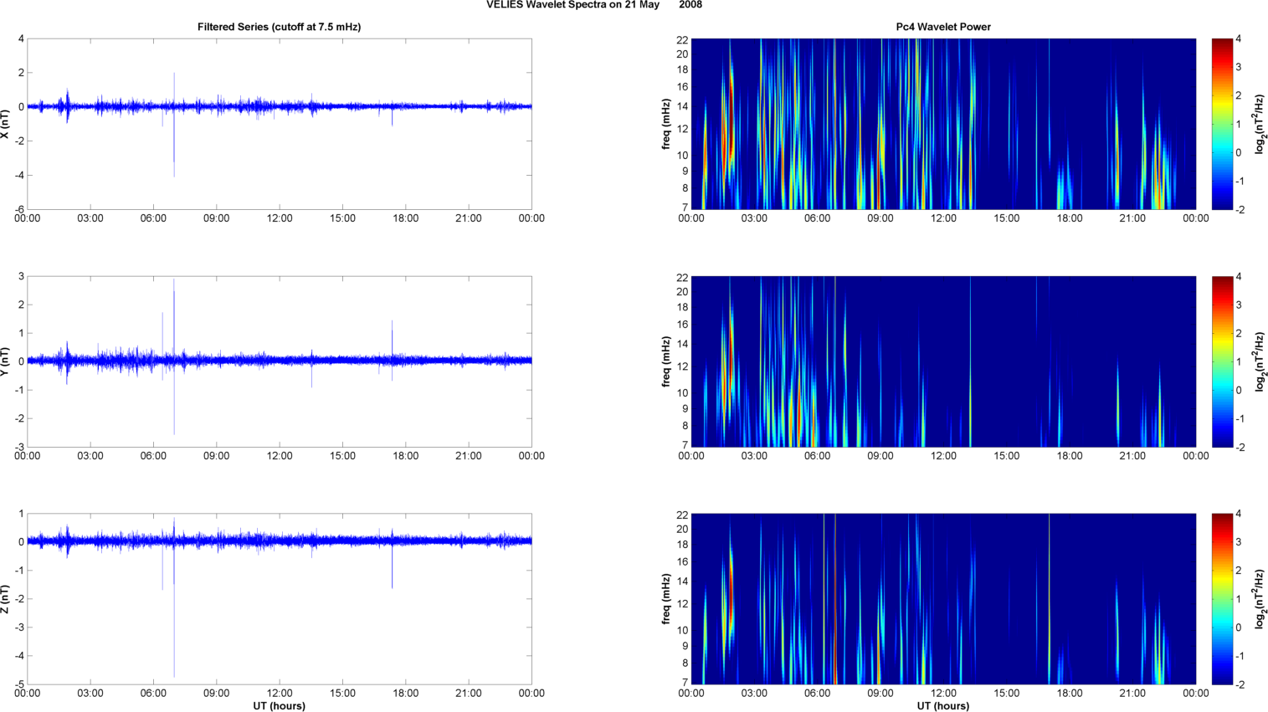Click the bottom wavelet power spectrogram
This screenshot has width=1268, height=712.
pyautogui.click(x=943, y=599)
